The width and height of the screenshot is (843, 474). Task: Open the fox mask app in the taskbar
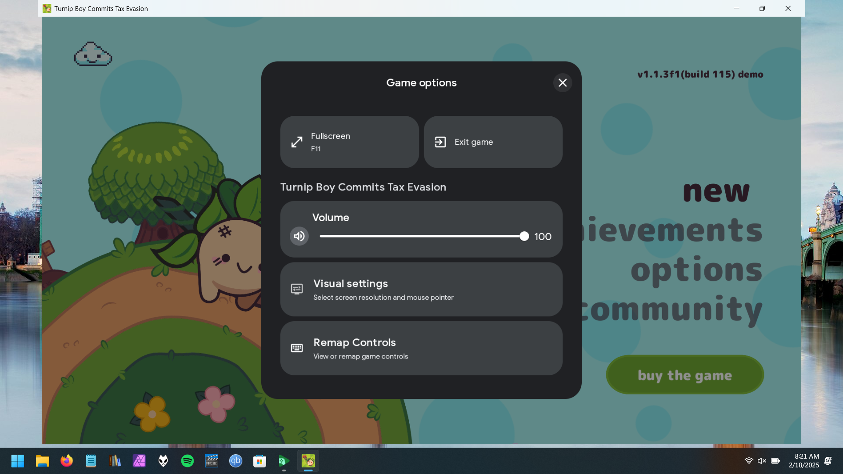pos(163,461)
